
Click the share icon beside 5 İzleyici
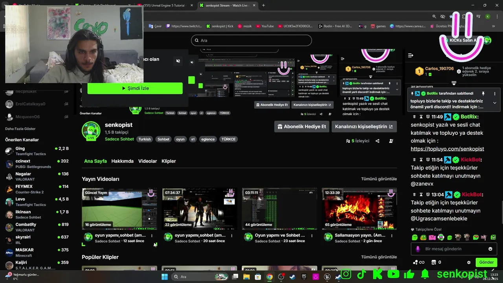[377, 141]
